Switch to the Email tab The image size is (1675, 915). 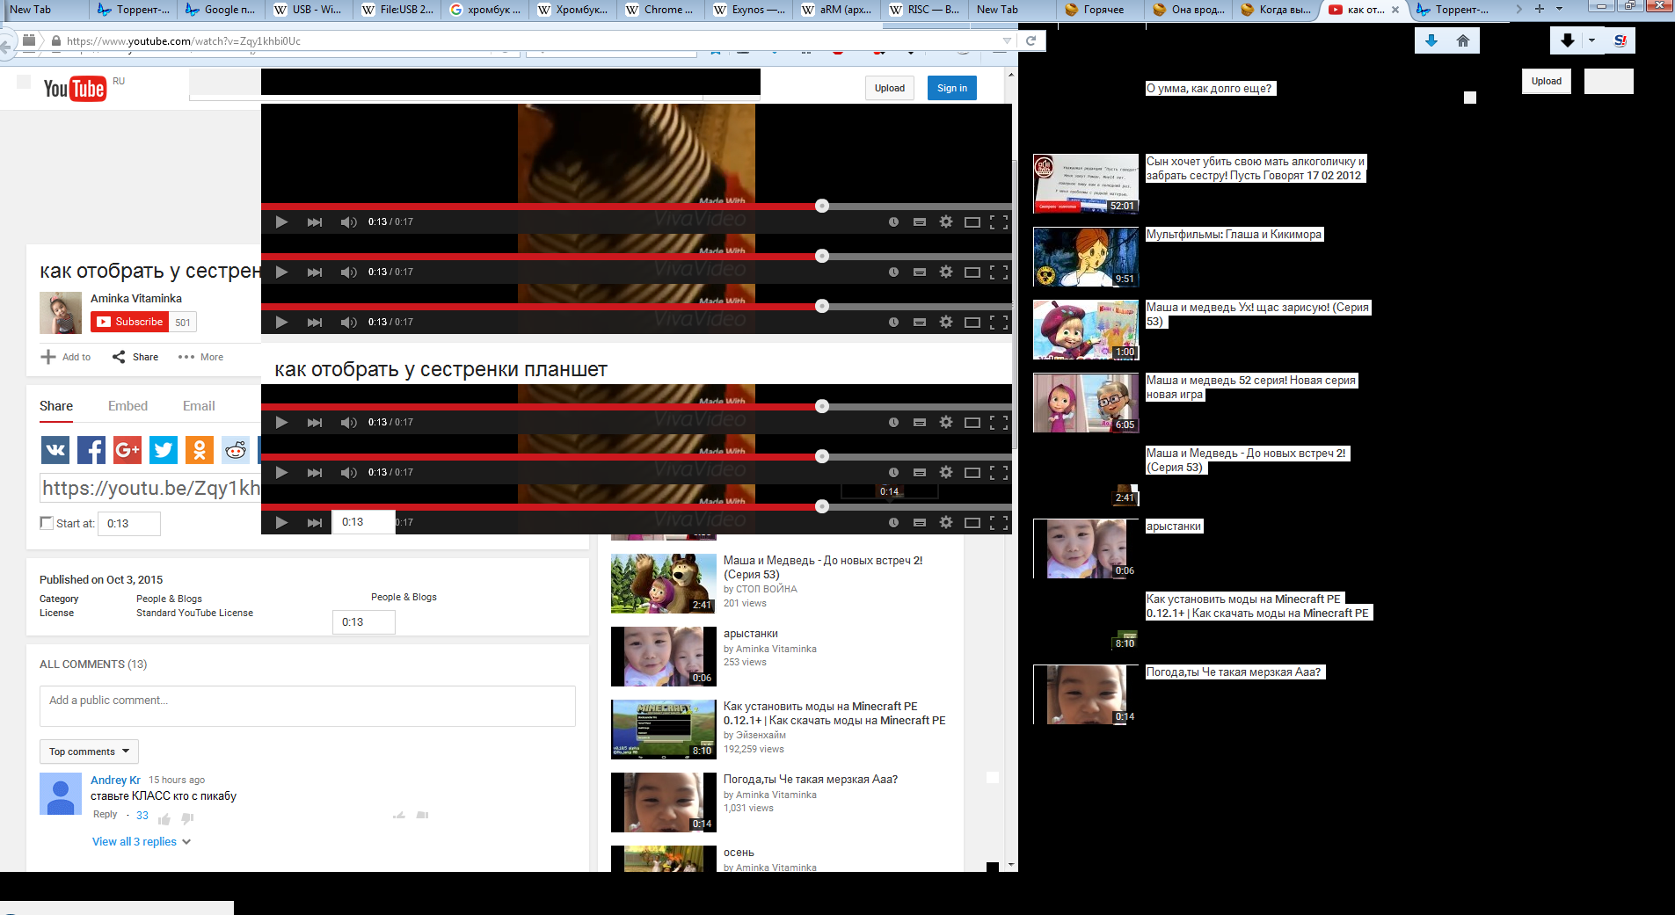[x=199, y=406]
